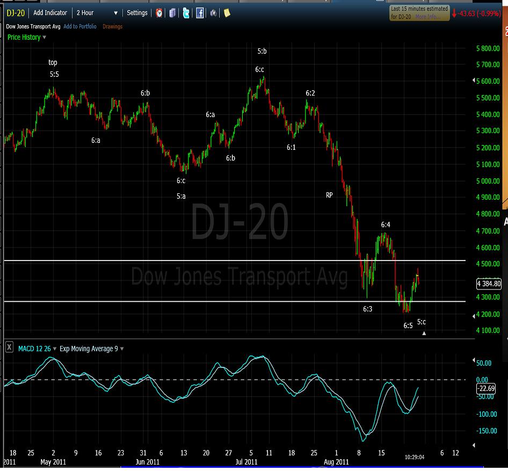Click the '6:5' annotation label

click(x=408, y=325)
